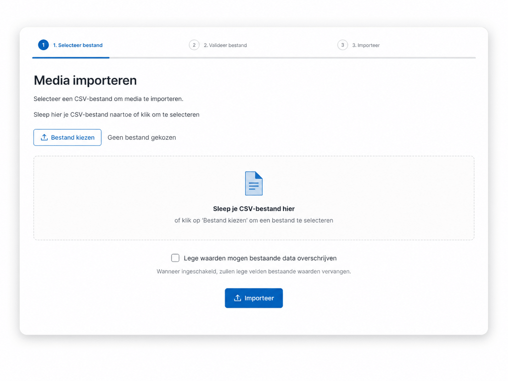Click the 'Lege waarden mogen bestaande data overschrijven' label

coord(260,258)
